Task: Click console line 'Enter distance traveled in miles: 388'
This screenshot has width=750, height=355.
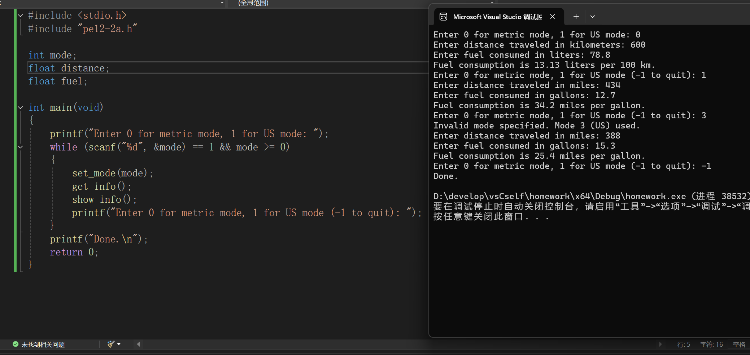Action: tap(527, 136)
